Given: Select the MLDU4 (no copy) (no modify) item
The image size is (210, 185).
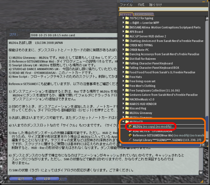Looking at the screenshot, I should [x=152, y=126].
